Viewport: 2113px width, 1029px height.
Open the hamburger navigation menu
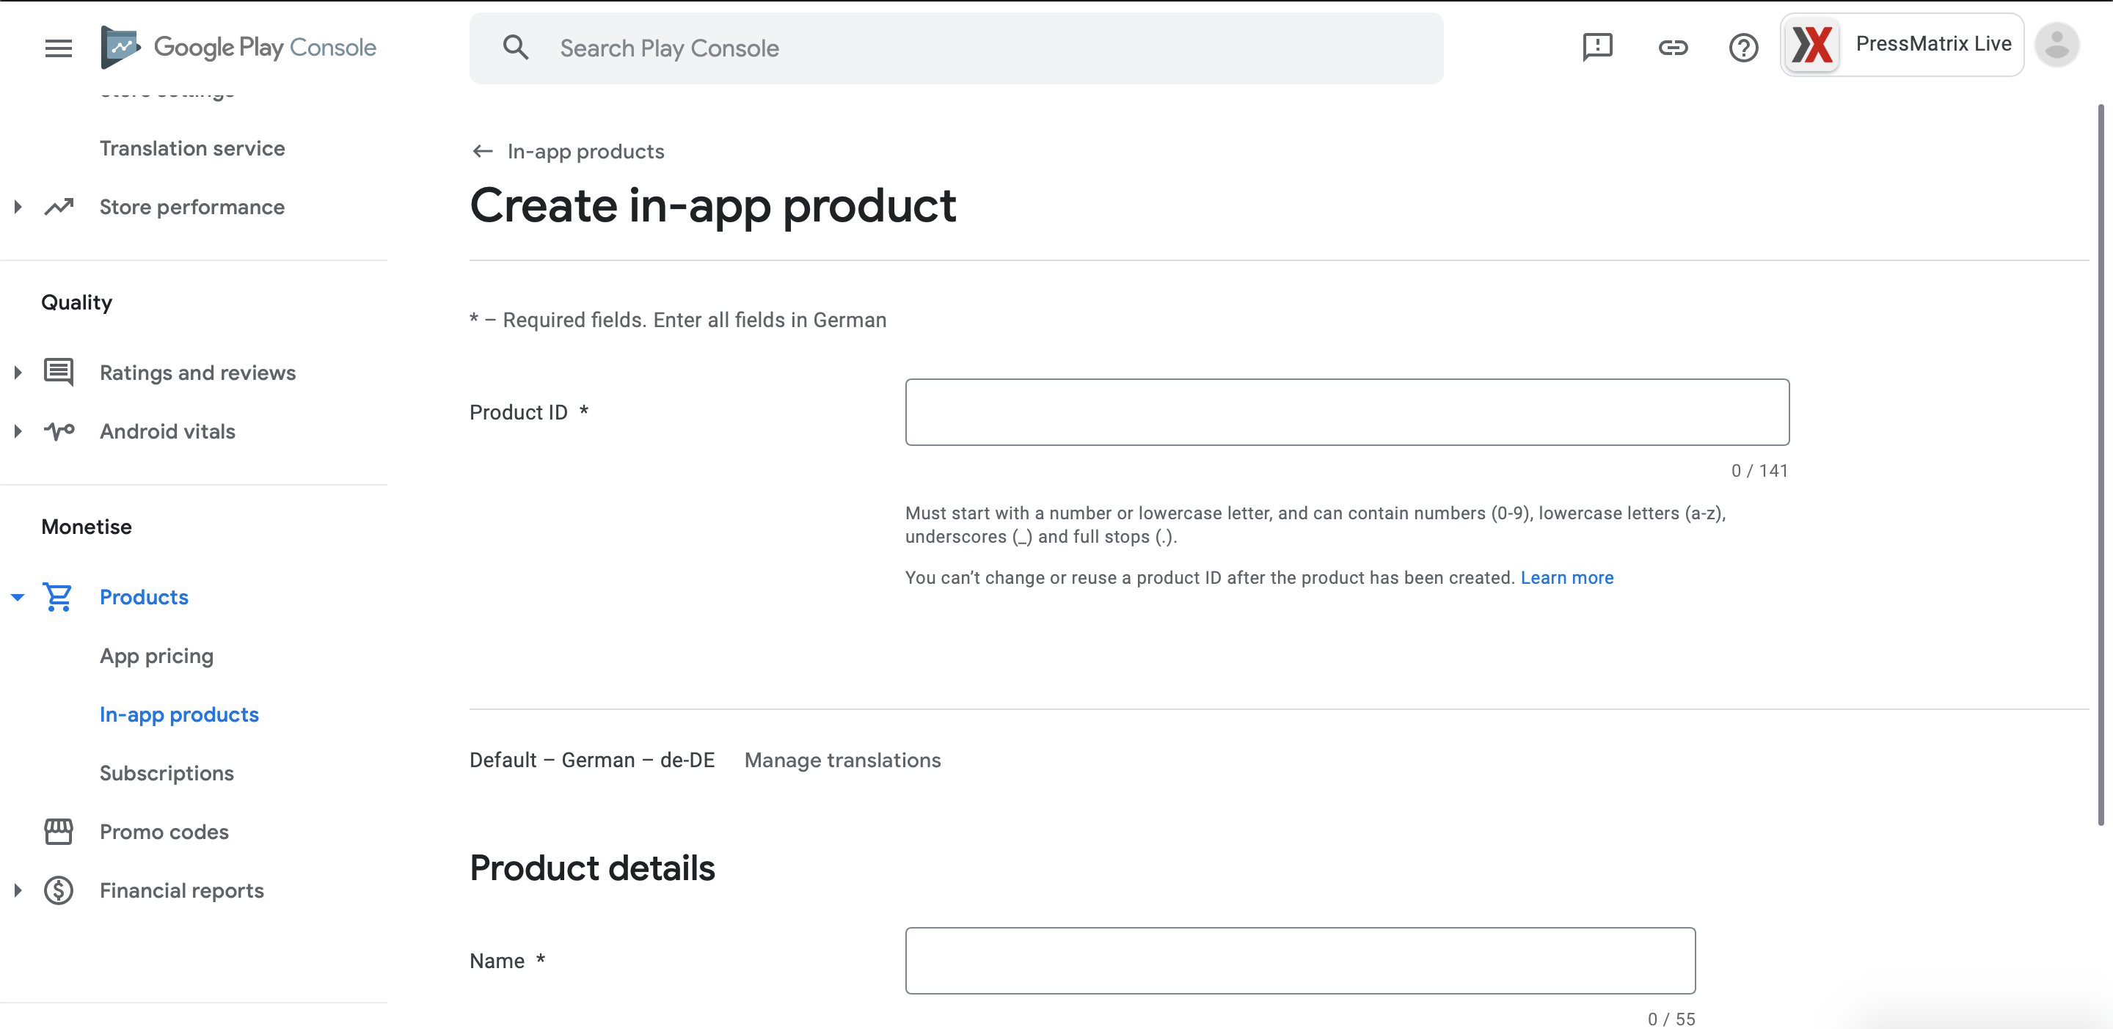click(58, 48)
